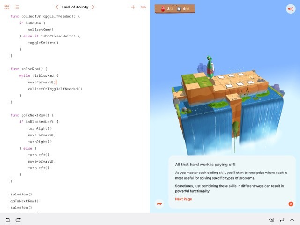Tap the switches toggled counter 6/6
Viewport: 300px width, 225px height.
point(183,8)
